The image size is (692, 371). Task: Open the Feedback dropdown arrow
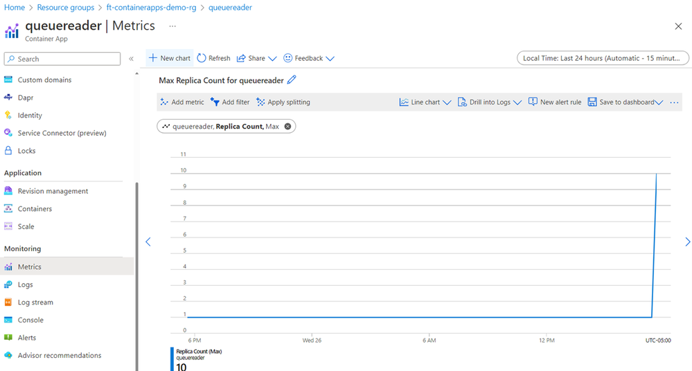coord(330,58)
